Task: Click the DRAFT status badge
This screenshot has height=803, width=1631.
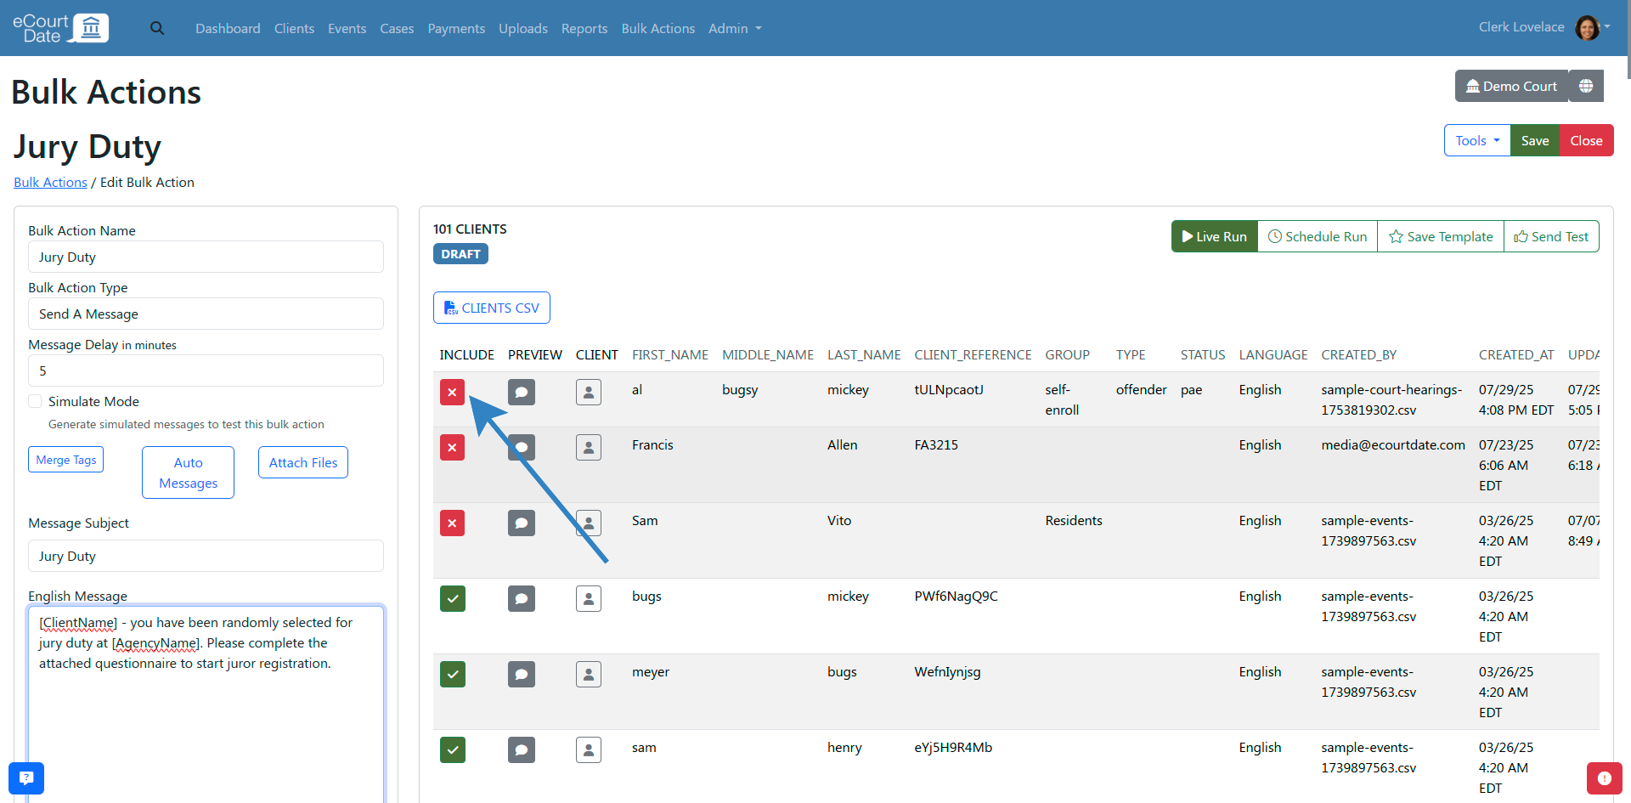Action: tap(460, 254)
